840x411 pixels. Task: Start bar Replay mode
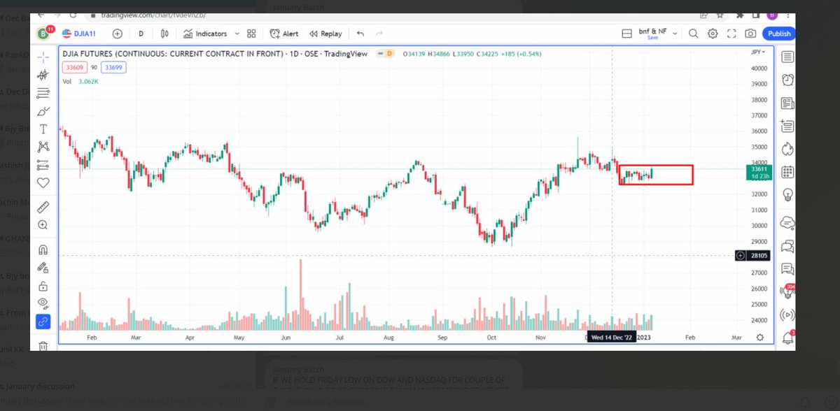[x=326, y=33]
